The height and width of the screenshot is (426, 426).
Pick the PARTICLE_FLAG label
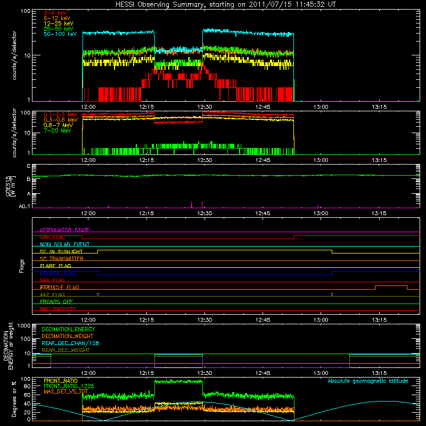pyautogui.click(x=60, y=287)
